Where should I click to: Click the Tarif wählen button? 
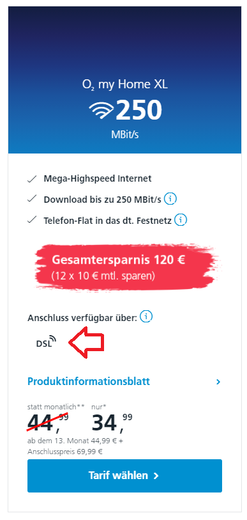124,476
